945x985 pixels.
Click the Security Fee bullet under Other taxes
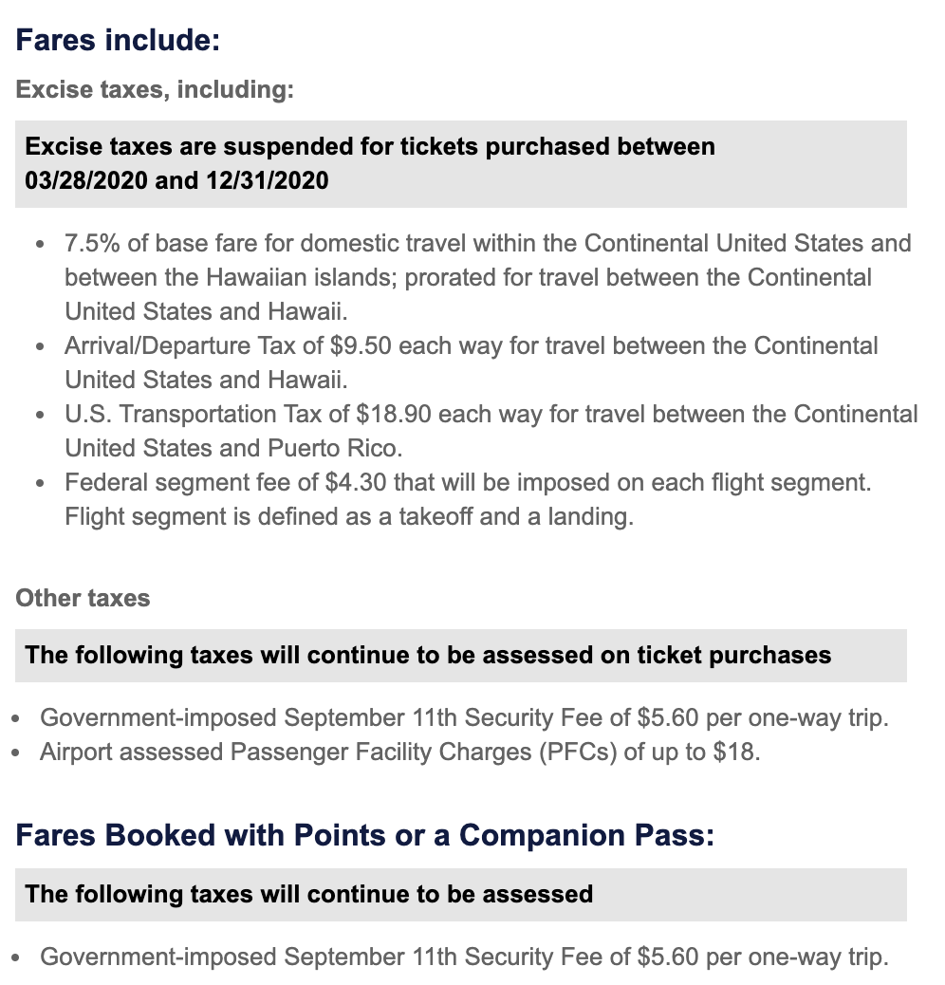click(464, 717)
